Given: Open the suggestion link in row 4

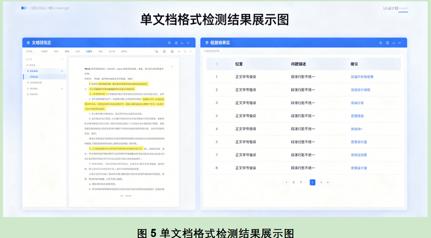Looking at the screenshot, I should [356, 129].
